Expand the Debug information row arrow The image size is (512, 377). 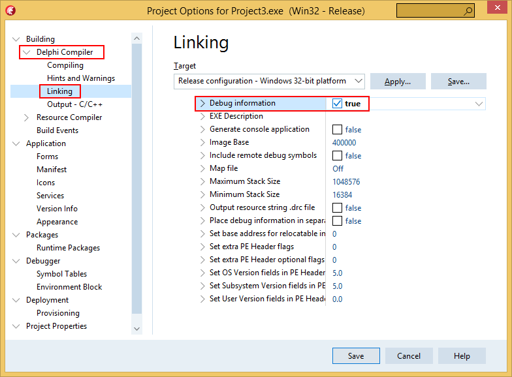202,103
